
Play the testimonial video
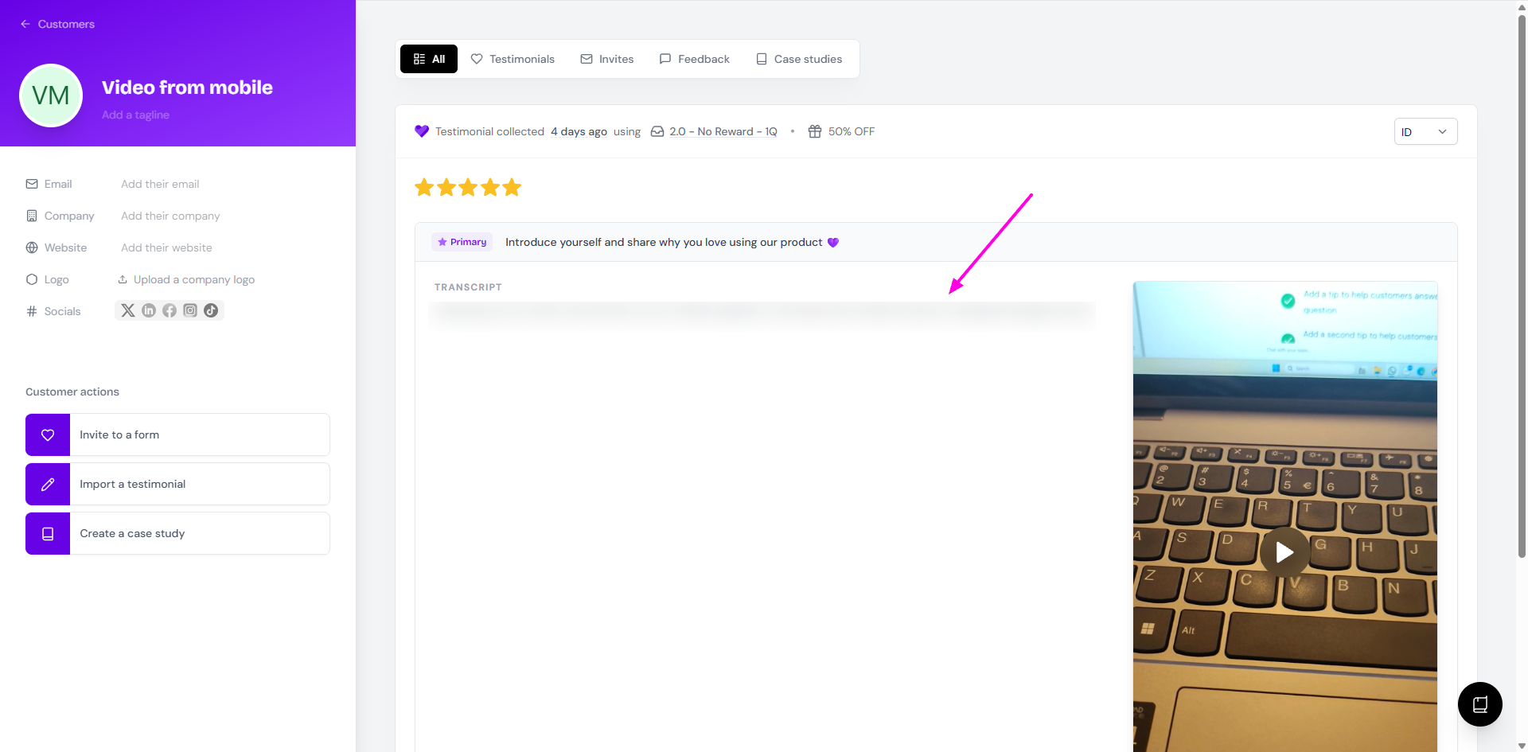1284,551
